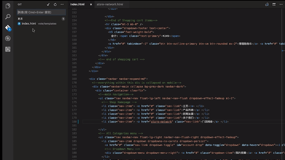The width and height of the screenshot is (285, 160).
Task: Click the ¥249 price text
Action: pos(166,36)
